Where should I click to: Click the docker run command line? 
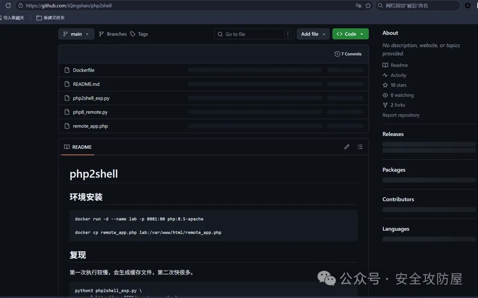(139, 219)
